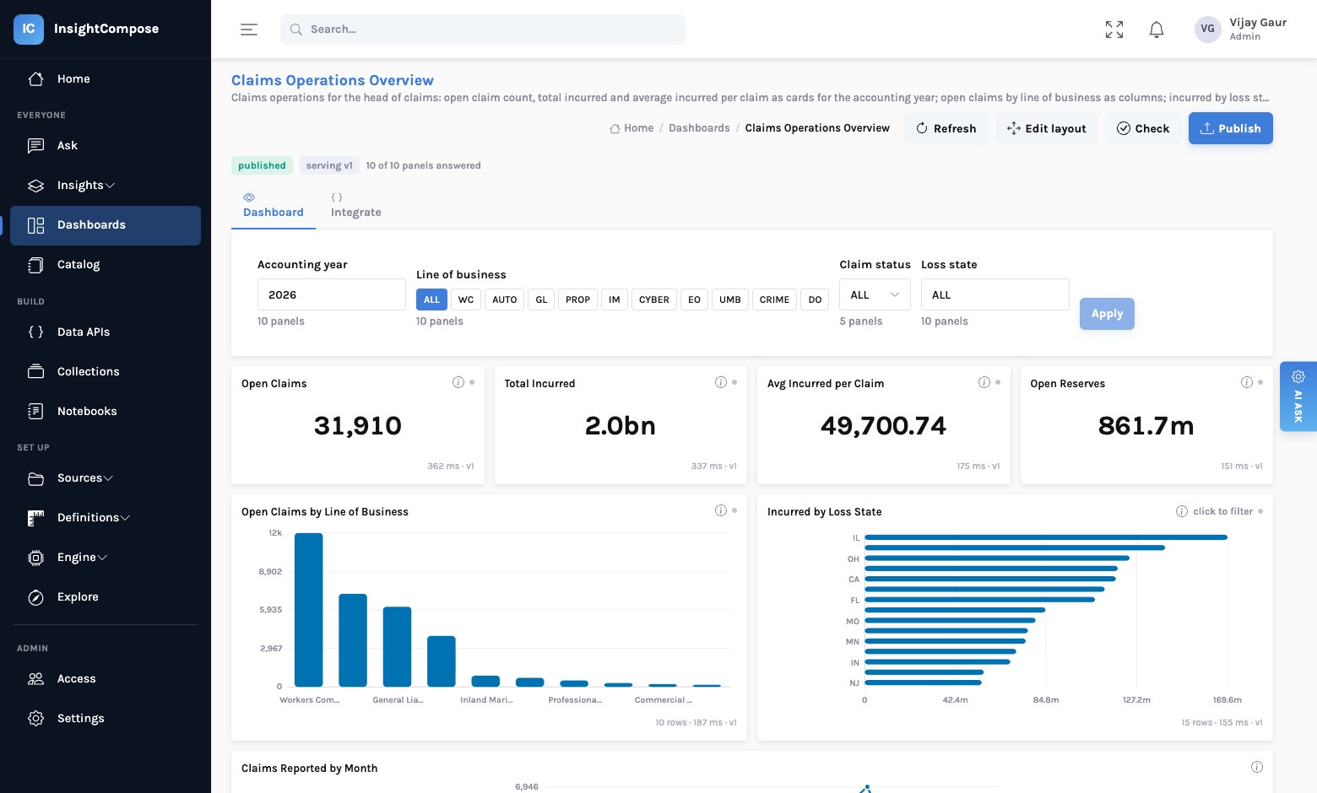
Task: Expand the Insights sidebar menu
Action: pos(110,186)
